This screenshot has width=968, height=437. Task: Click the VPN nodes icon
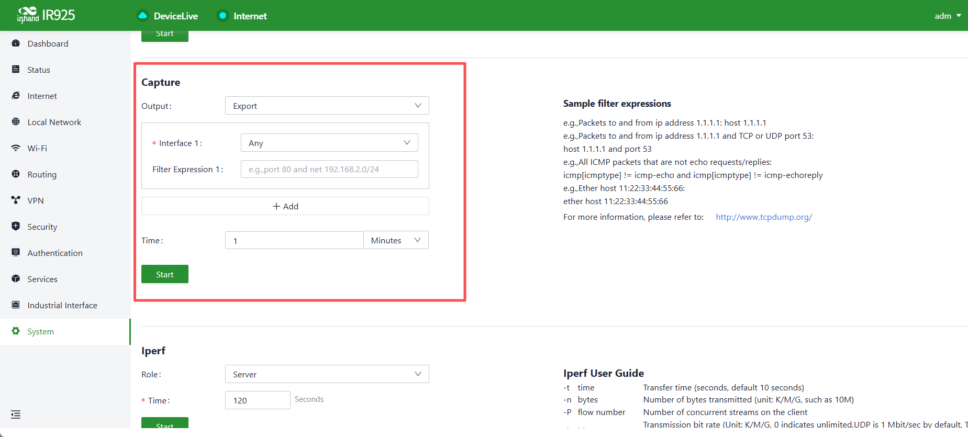tap(16, 200)
